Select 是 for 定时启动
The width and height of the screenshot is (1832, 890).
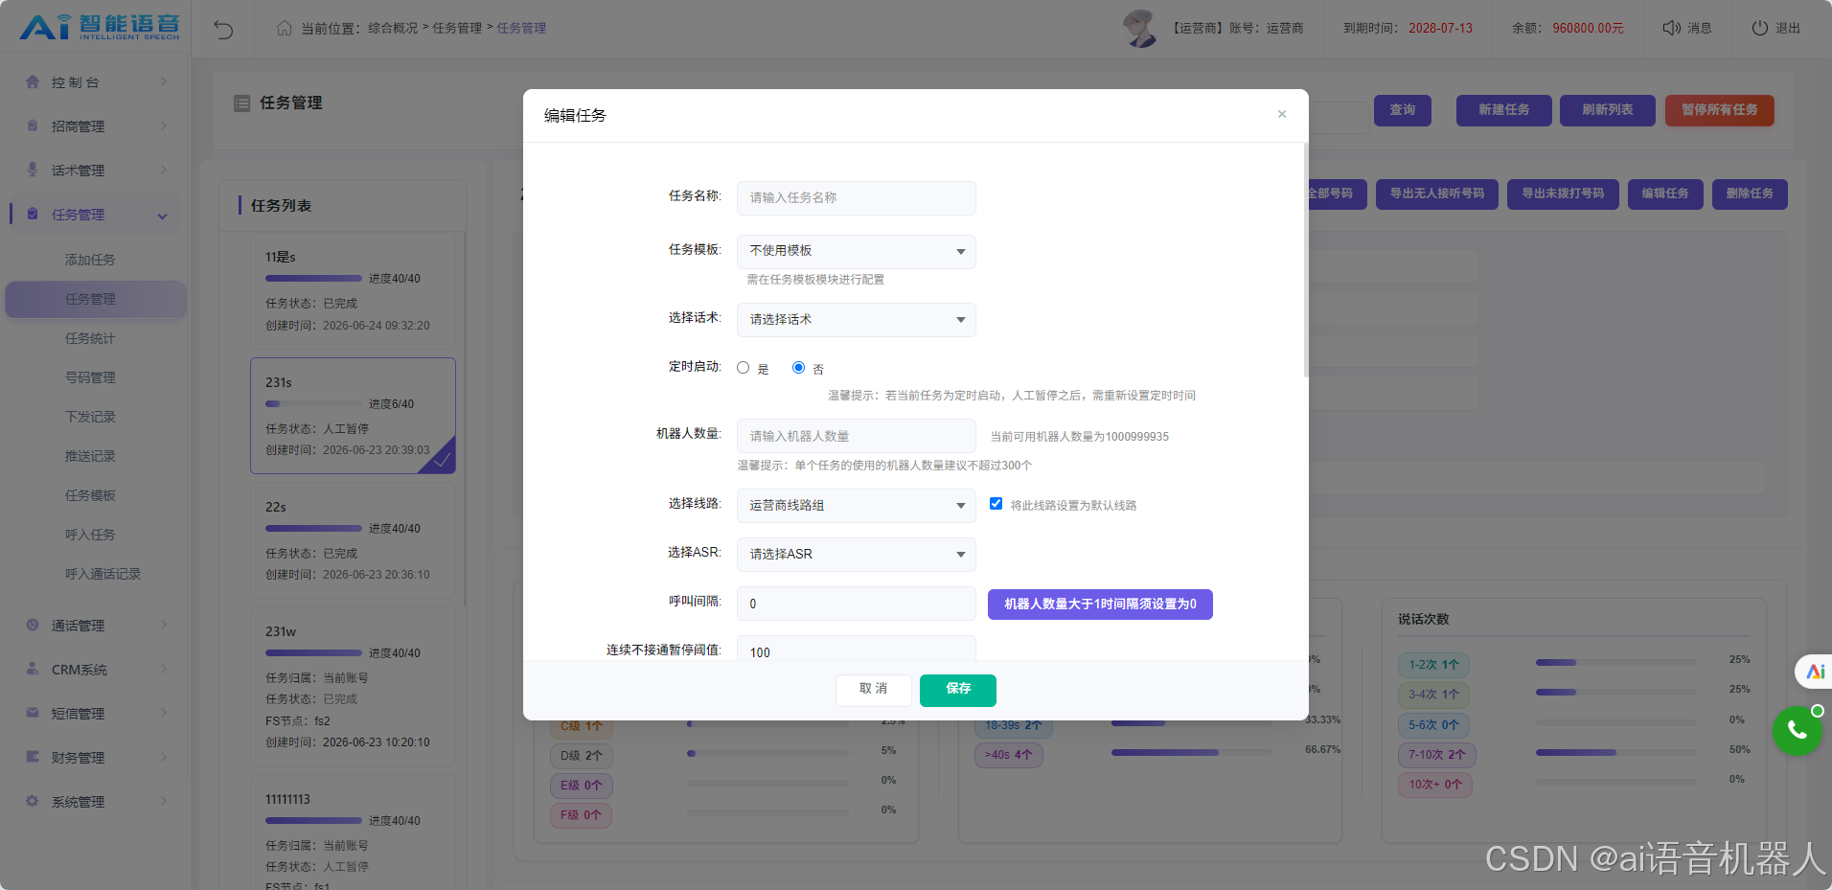pyautogui.click(x=743, y=367)
